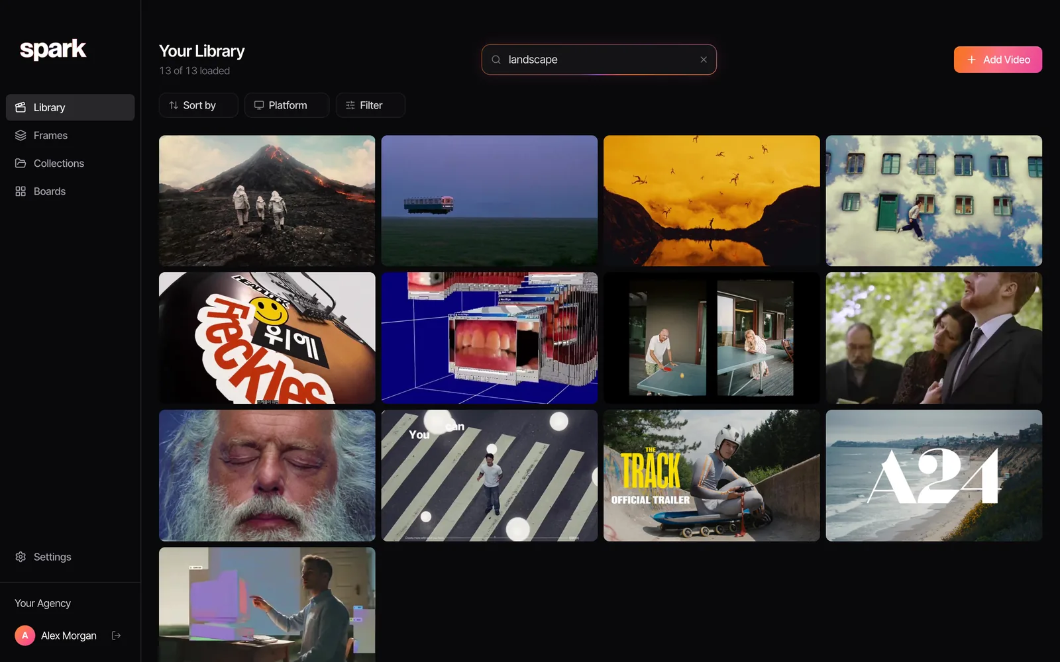
Task: Open the floating bus video thumbnail
Action: 490,201
